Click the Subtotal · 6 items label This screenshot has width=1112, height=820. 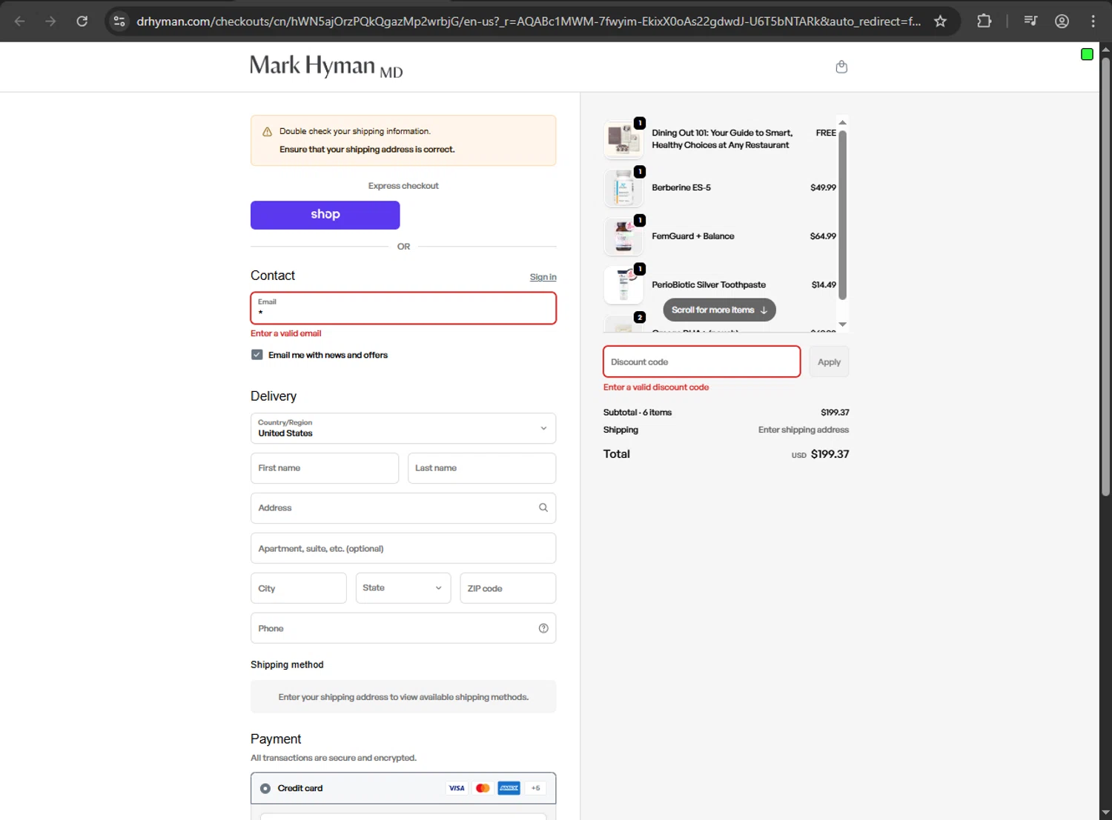tap(638, 413)
